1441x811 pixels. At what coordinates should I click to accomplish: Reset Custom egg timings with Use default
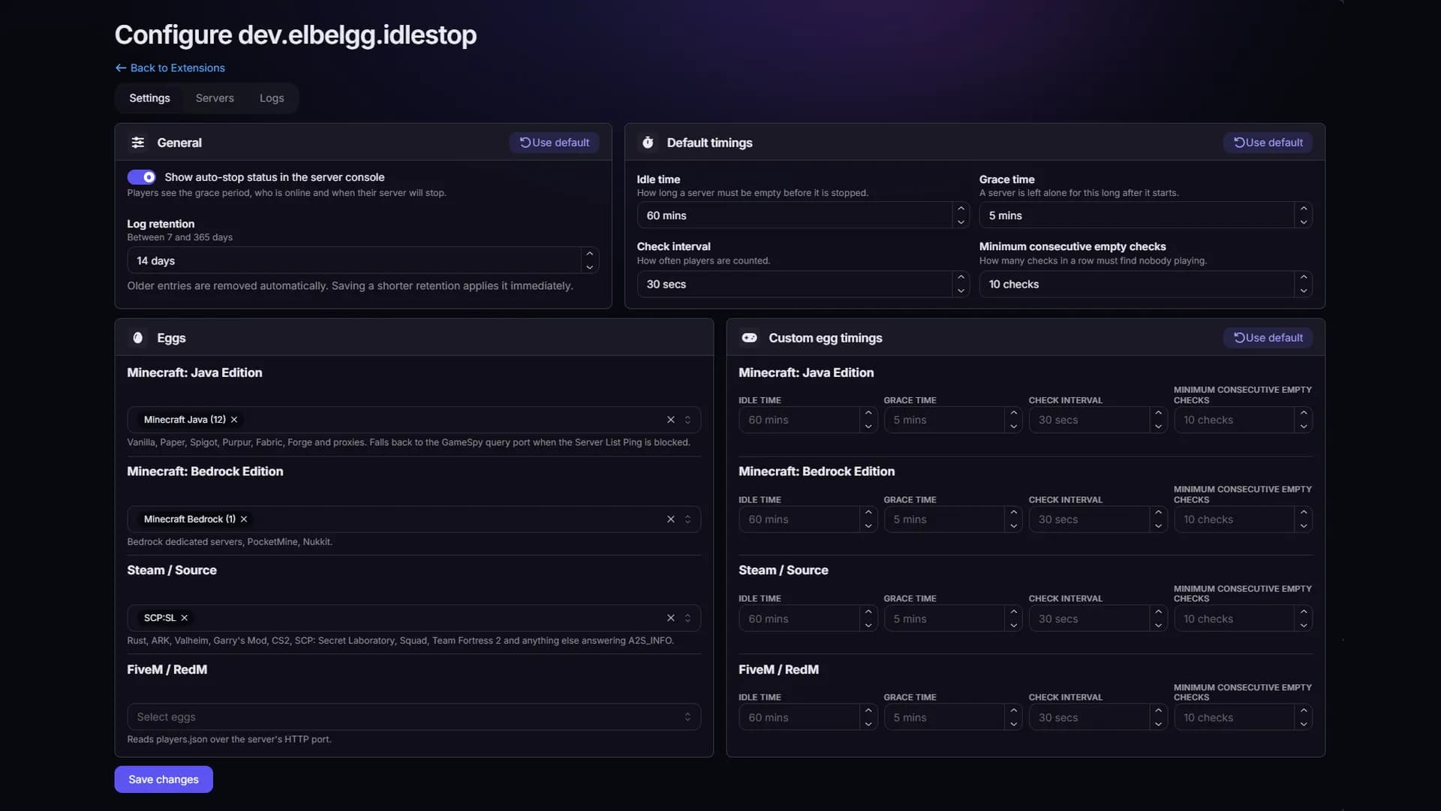[x=1268, y=338]
